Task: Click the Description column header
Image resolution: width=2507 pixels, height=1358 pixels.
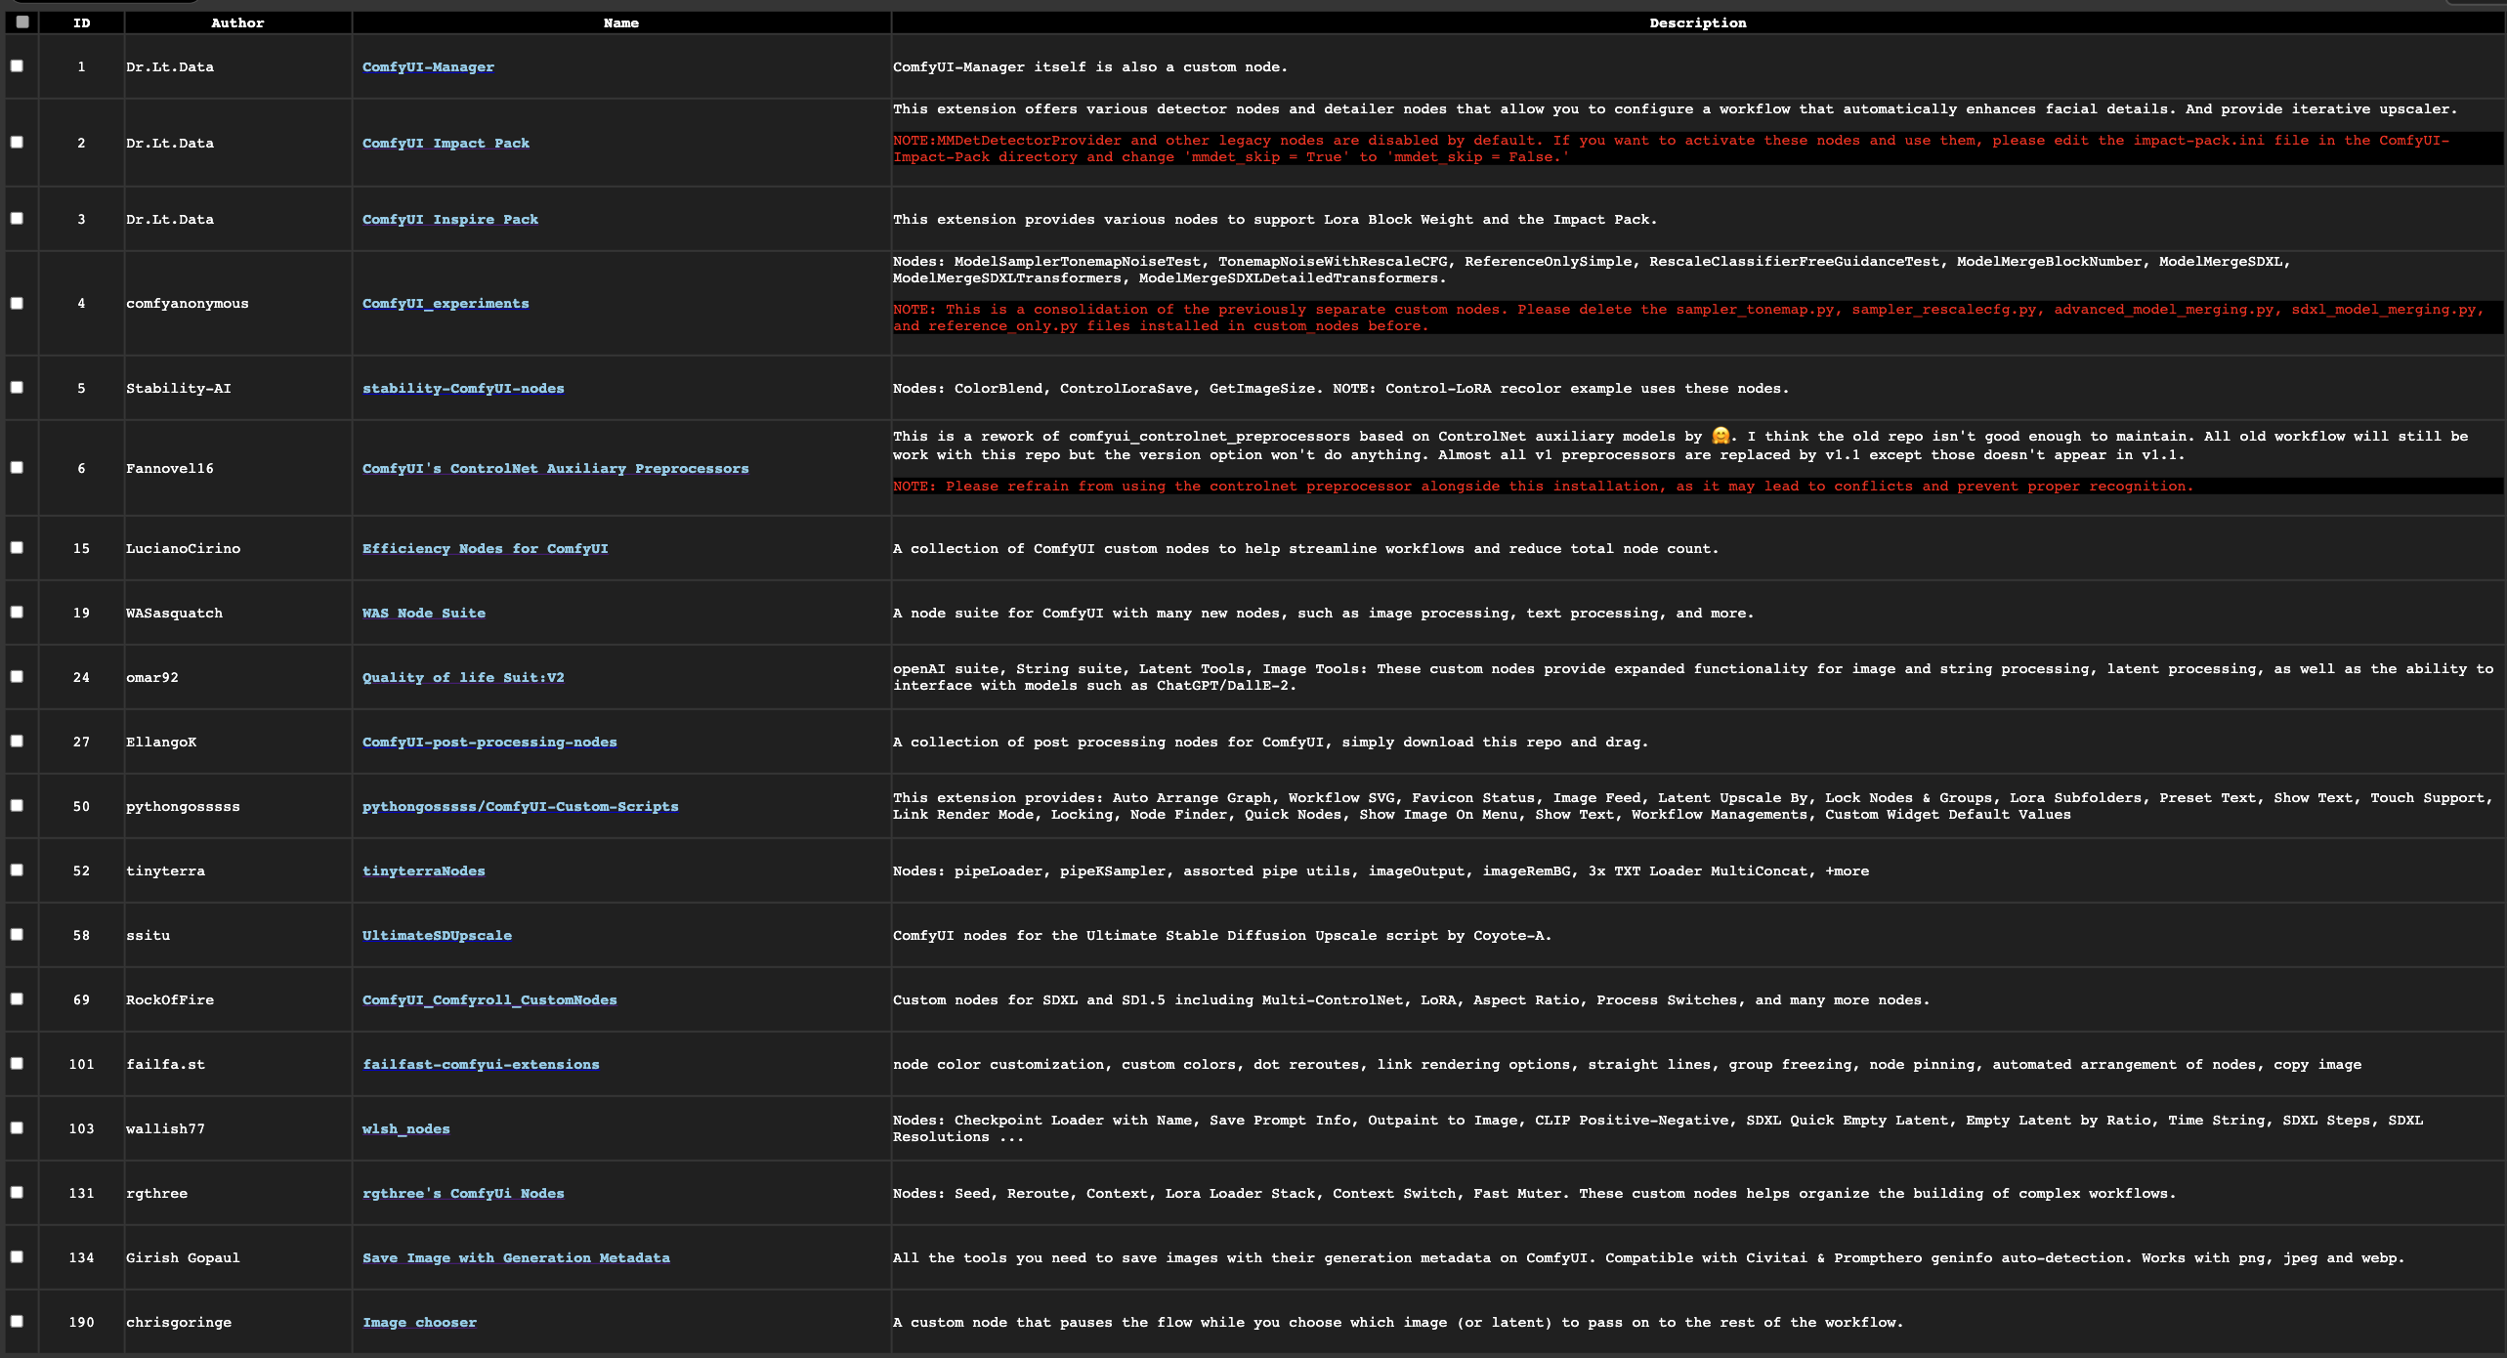Action: [x=1697, y=22]
